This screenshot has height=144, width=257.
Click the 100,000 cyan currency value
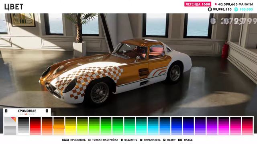(x=246, y=9)
